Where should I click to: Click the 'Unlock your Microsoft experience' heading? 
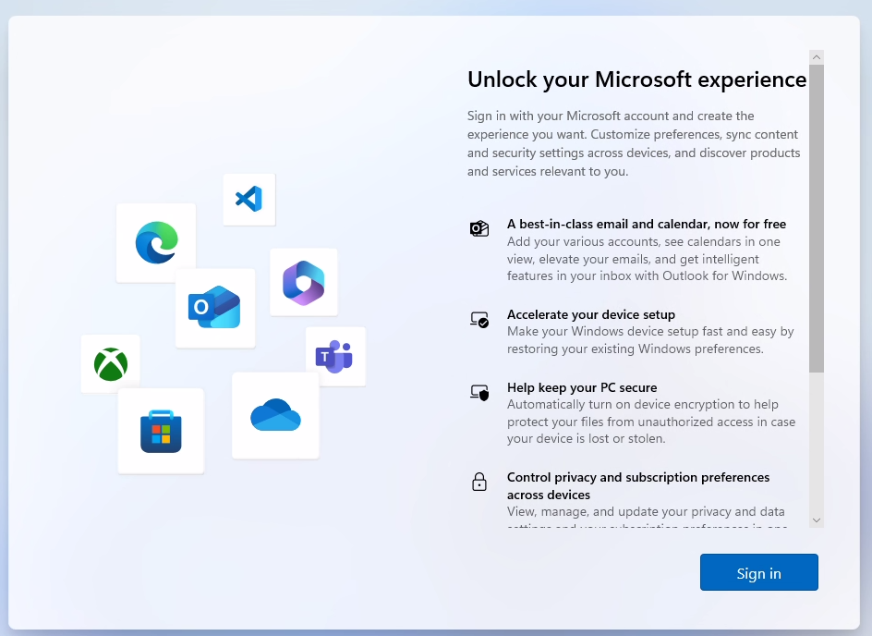click(636, 79)
